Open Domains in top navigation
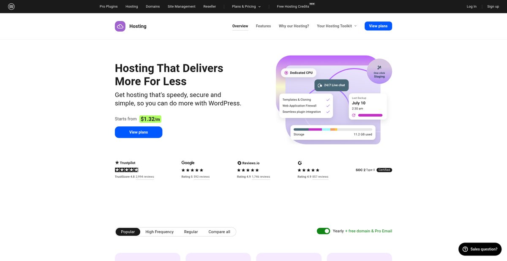507x261 pixels. tap(153, 6)
